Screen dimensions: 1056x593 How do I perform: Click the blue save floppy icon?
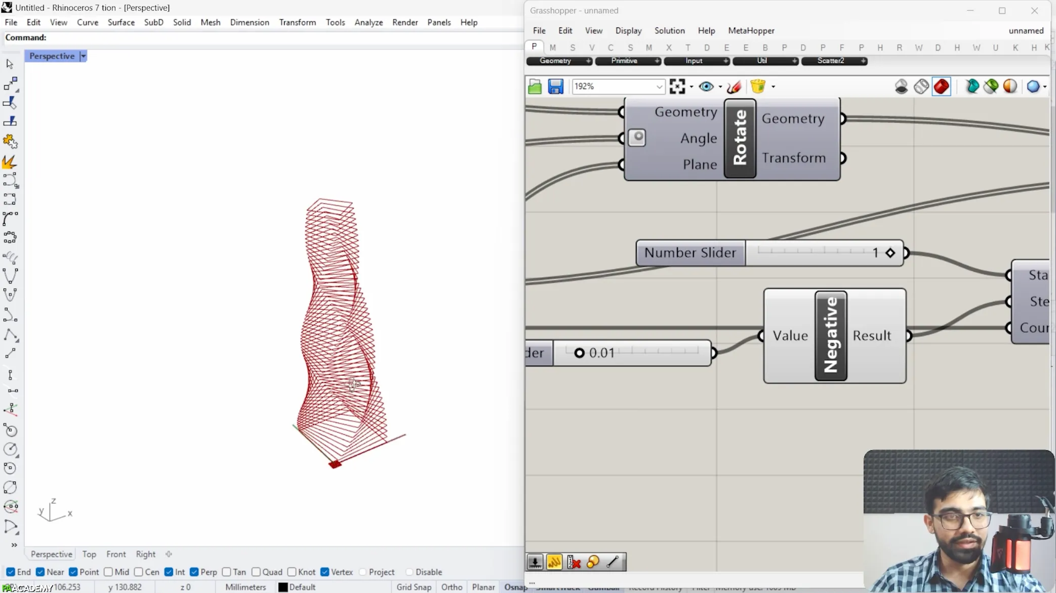click(x=555, y=87)
